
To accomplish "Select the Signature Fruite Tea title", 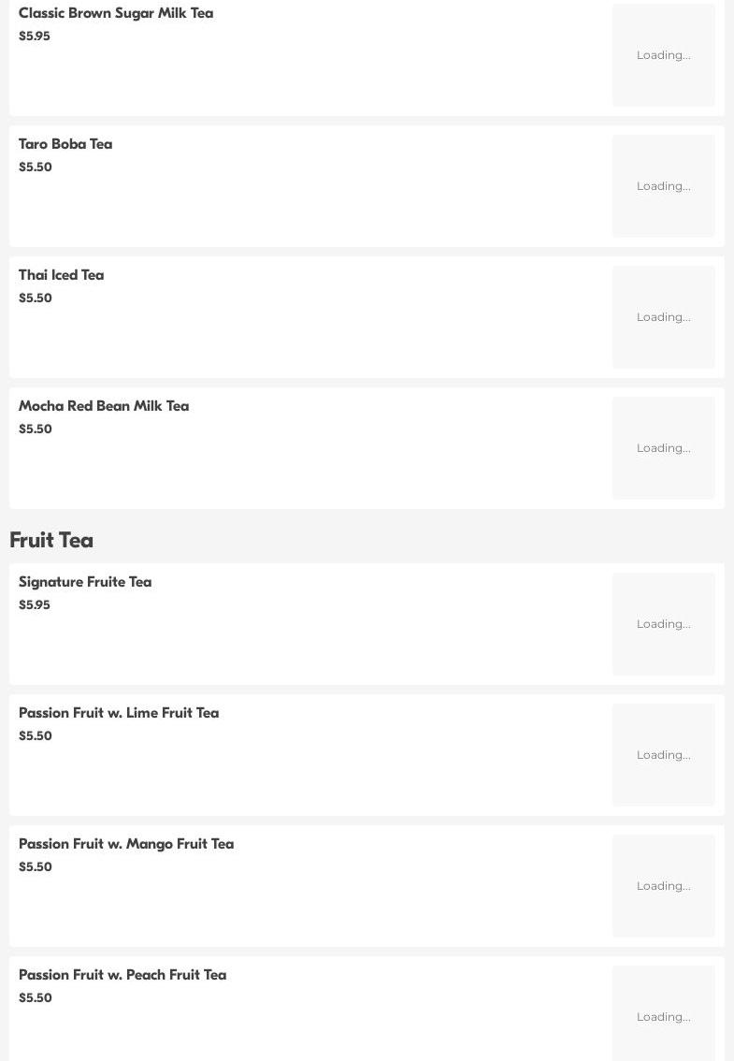I will coord(85,582).
